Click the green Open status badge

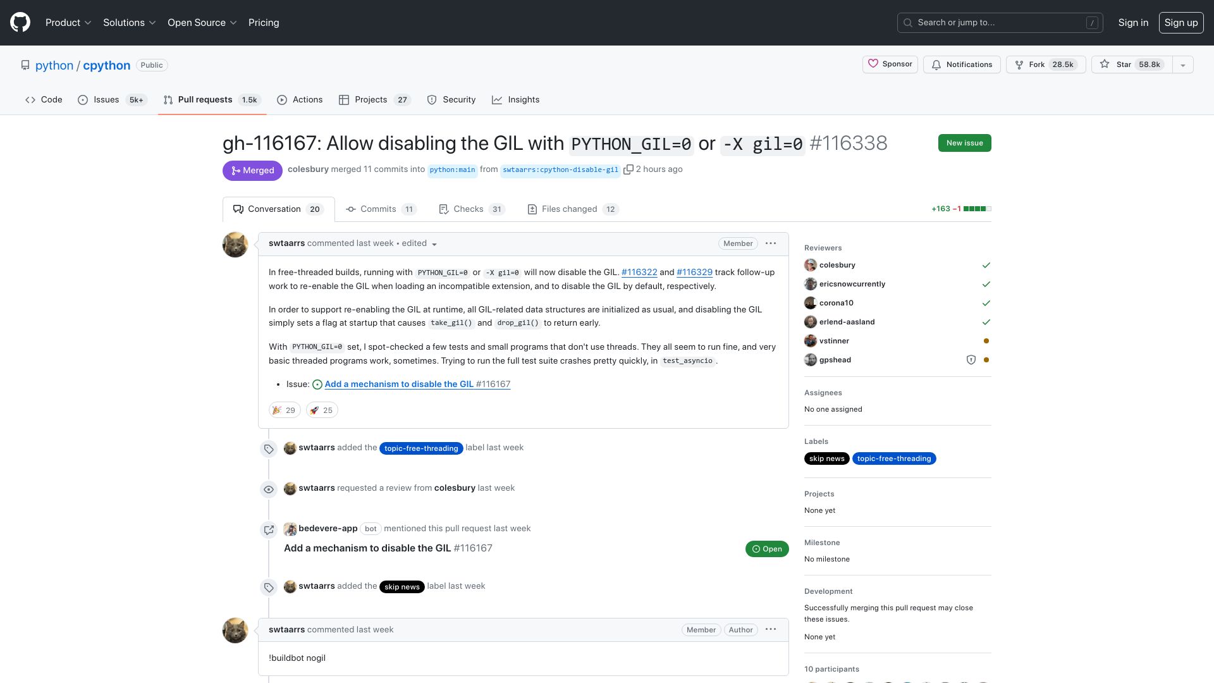tap(767, 549)
